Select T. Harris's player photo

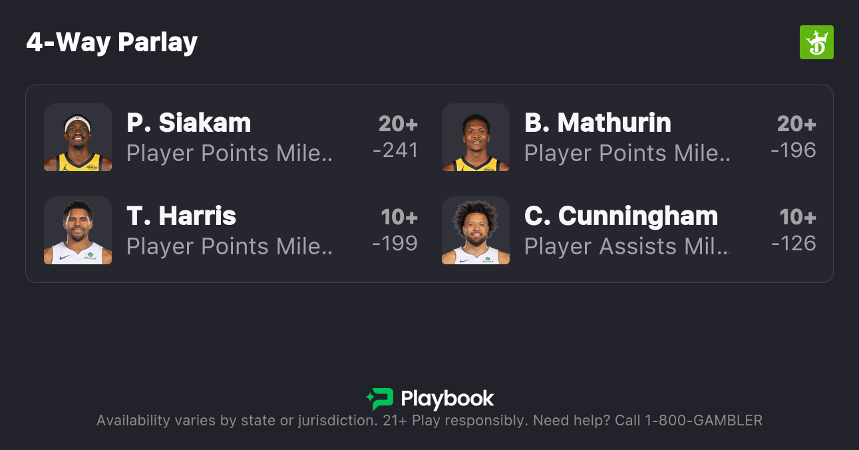pos(78,230)
